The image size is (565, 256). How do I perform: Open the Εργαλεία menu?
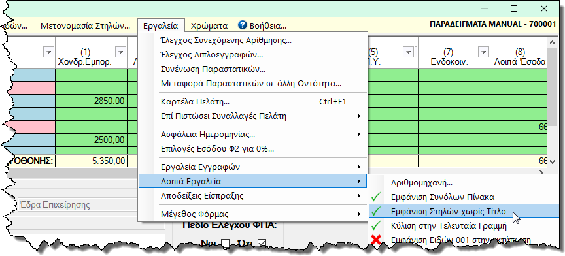pos(160,26)
